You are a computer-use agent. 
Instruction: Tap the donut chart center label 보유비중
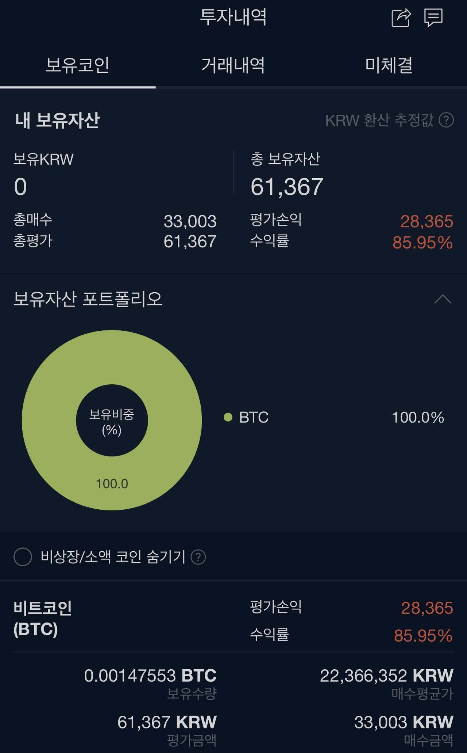[112, 420]
